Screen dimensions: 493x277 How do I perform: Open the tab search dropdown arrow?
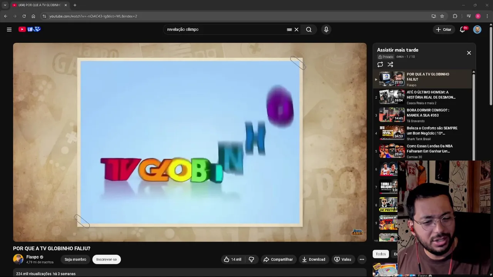(5, 5)
